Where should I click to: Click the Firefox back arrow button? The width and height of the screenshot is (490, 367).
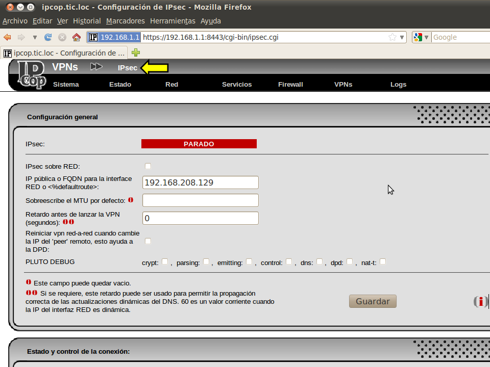[x=7, y=37]
